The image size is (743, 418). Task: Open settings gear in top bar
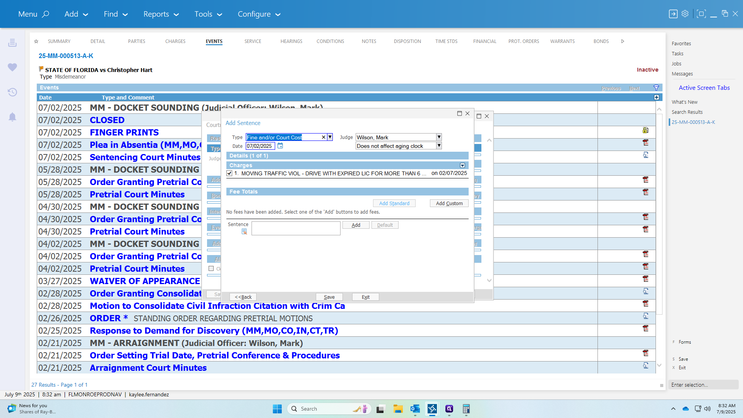pos(685,14)
